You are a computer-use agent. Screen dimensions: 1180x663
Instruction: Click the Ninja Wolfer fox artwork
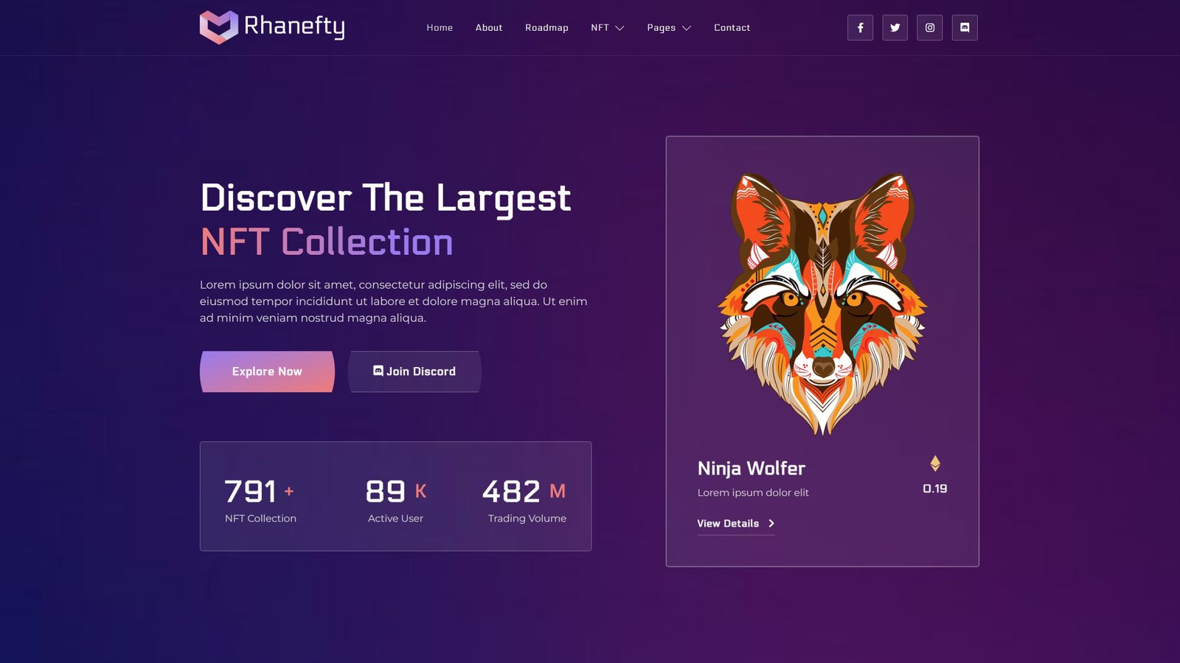[822, 303]
